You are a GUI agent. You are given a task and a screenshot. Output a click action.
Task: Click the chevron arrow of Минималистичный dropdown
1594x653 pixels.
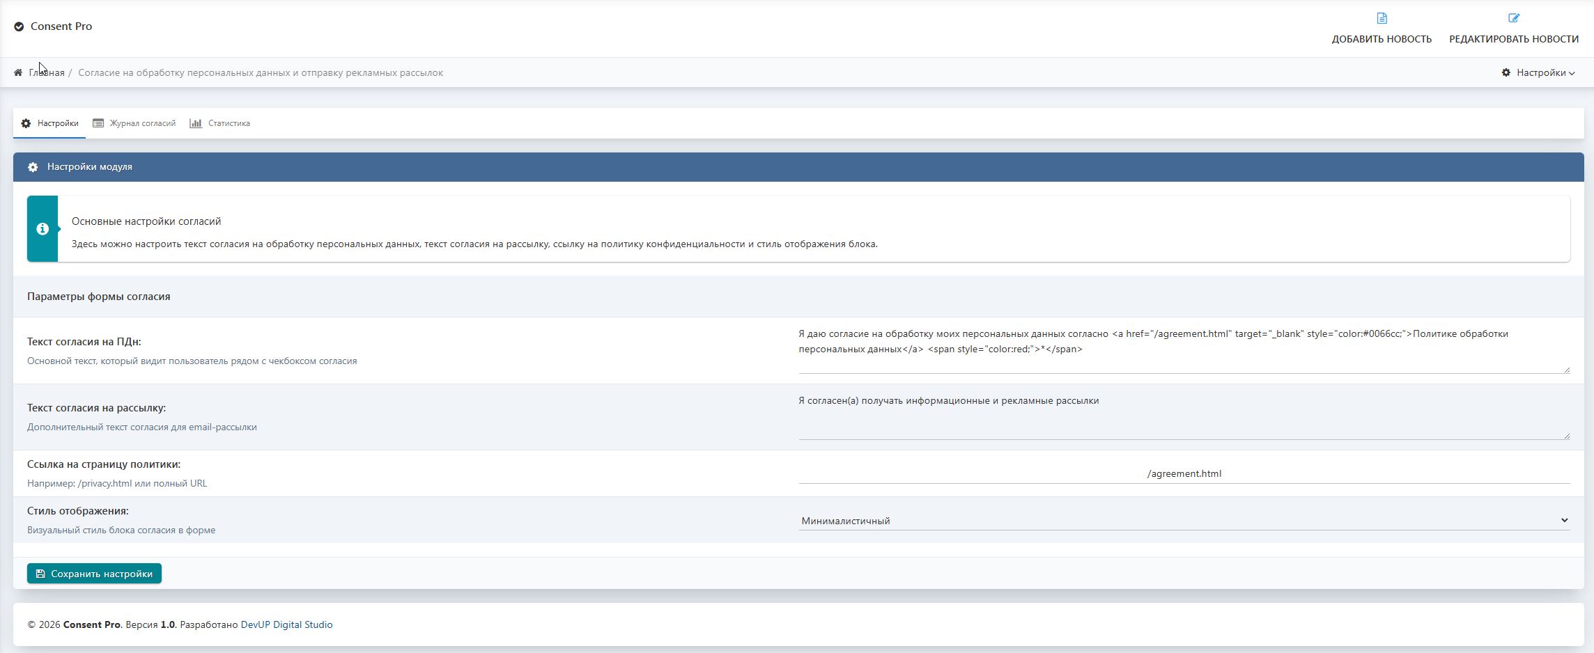(x=1564, y=520)
